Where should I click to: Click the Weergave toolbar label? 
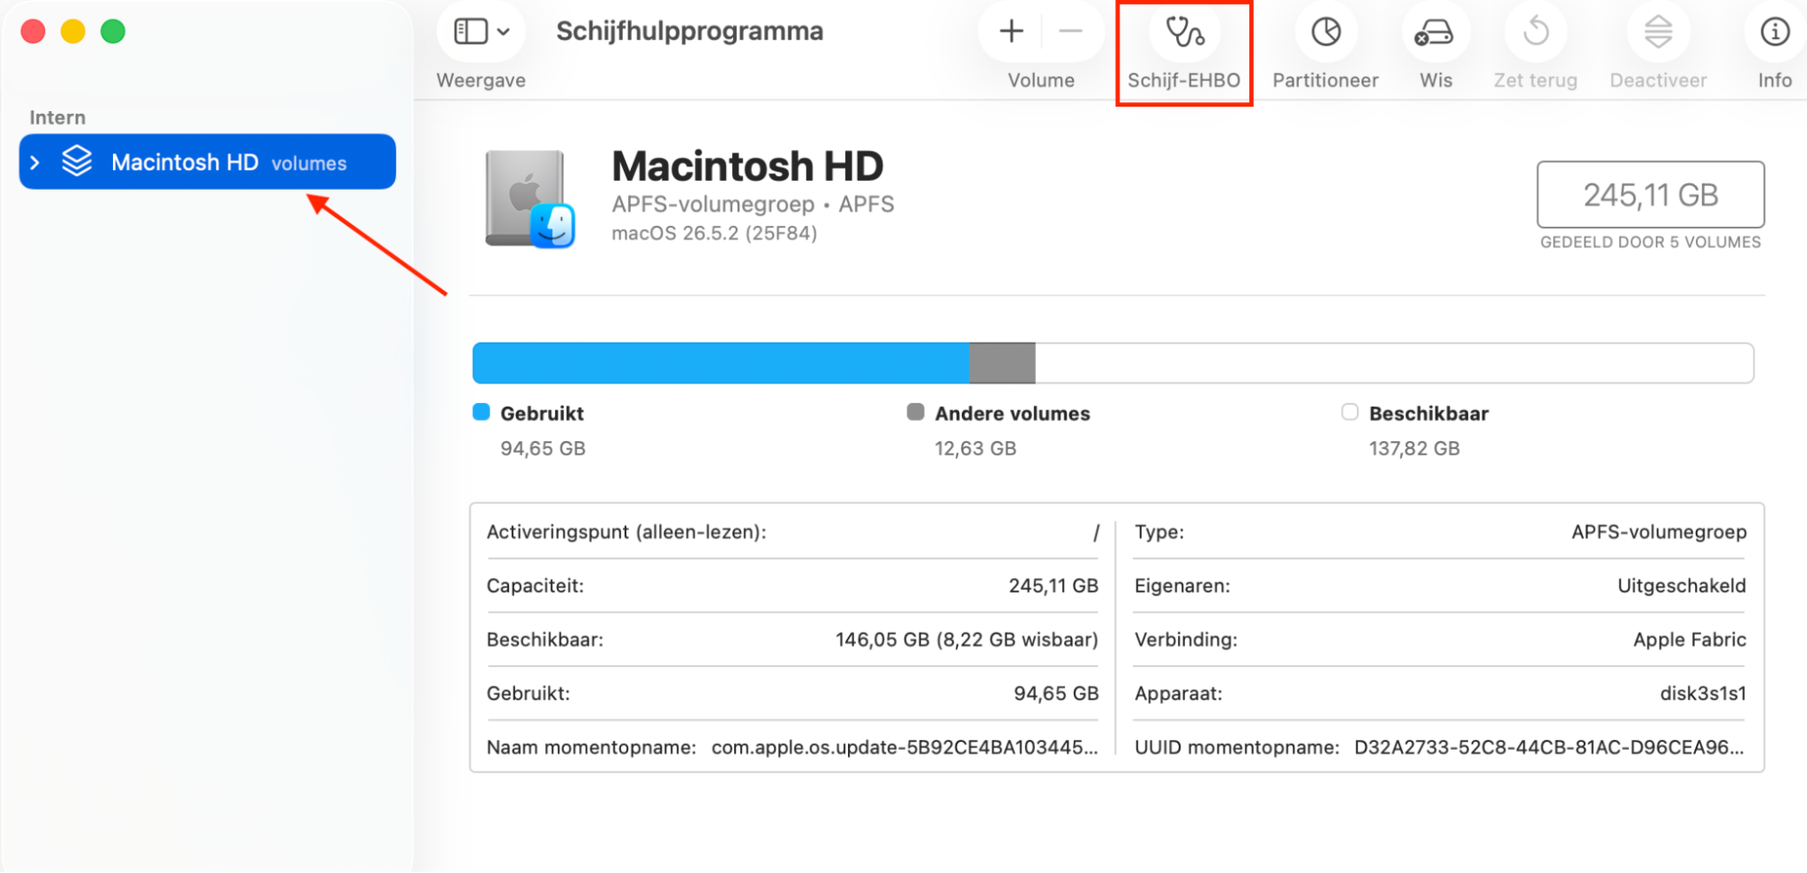[x=481, y=80]
